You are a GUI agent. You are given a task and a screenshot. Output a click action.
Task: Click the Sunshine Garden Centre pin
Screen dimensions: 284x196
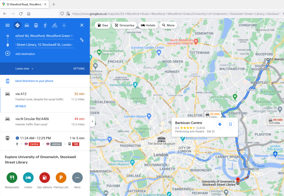159,52
